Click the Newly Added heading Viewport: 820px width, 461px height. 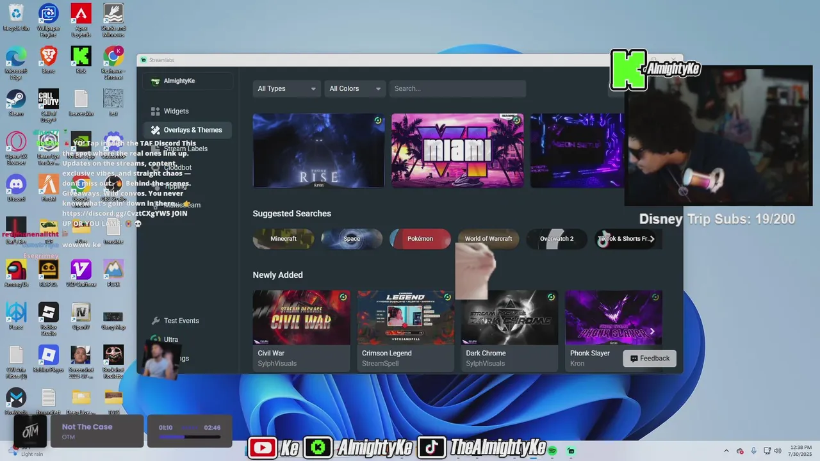278,275
